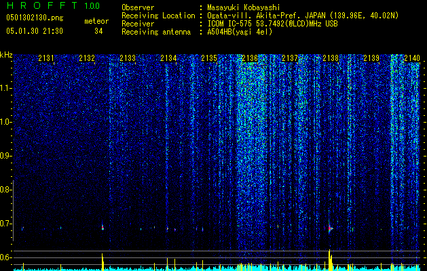The width and height of the screenshot is (427, 271).
Task: Click the HROFFT title text
Action: click(x=43, y=5)
